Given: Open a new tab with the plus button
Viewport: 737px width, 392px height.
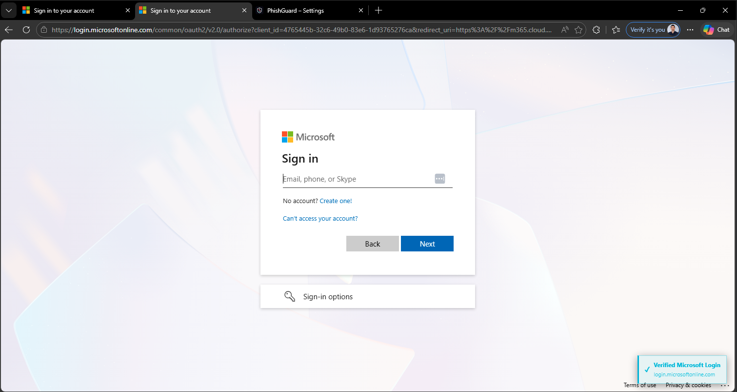Looking at the screenshot, I should pos(378,10).
